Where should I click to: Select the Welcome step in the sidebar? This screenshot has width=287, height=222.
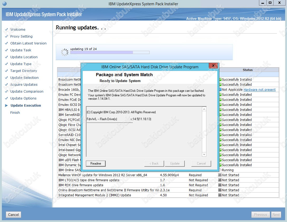click(18, 30)
